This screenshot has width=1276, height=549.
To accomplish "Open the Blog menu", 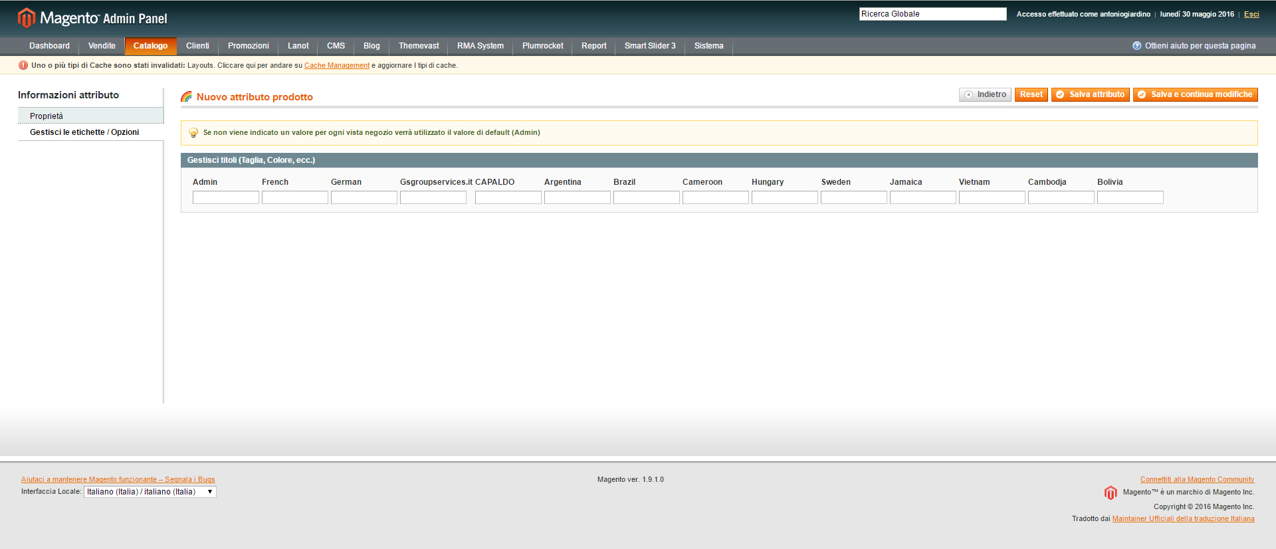I will click(x=372, y=46).
